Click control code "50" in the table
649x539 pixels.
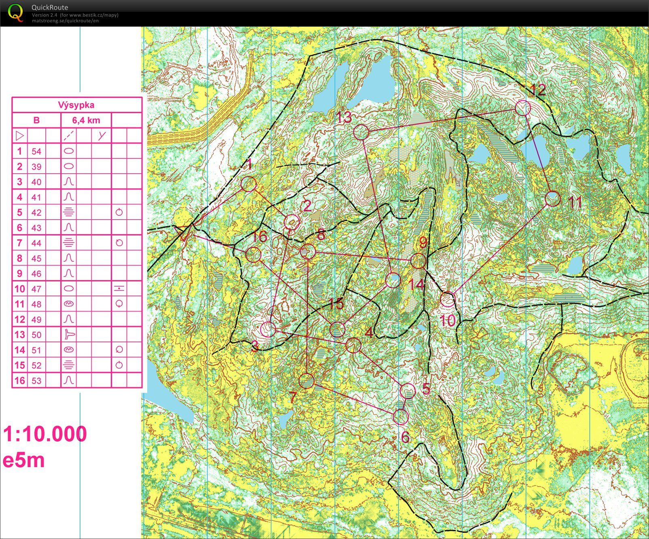[x=36, y=335]
